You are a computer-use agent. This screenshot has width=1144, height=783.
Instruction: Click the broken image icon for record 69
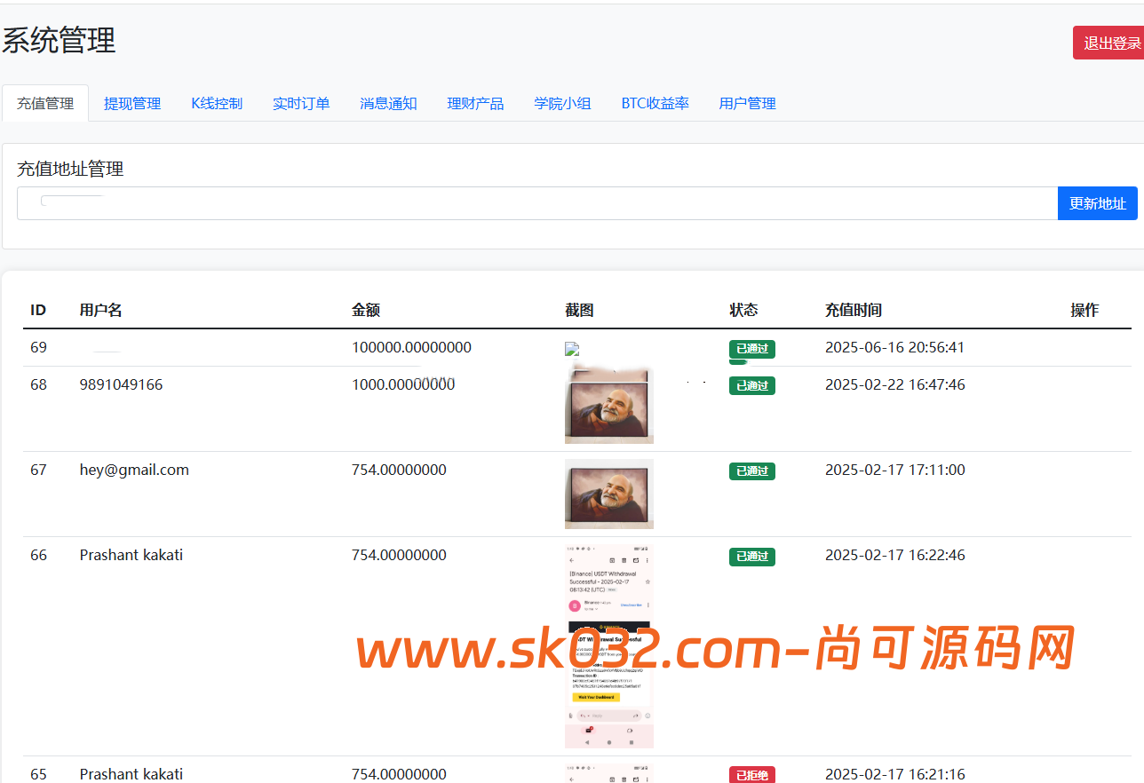click(571, 348)
